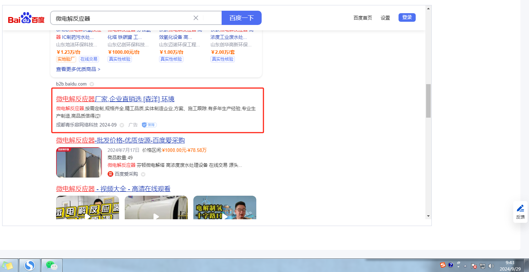Click the Baidu logo

(26, 18)
